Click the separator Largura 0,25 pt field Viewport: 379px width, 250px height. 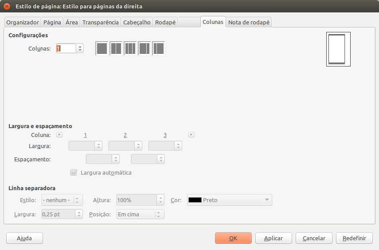58,214
